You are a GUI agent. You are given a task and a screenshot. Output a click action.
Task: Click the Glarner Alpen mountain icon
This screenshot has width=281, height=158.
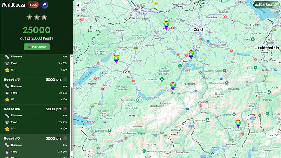[224, 71]
